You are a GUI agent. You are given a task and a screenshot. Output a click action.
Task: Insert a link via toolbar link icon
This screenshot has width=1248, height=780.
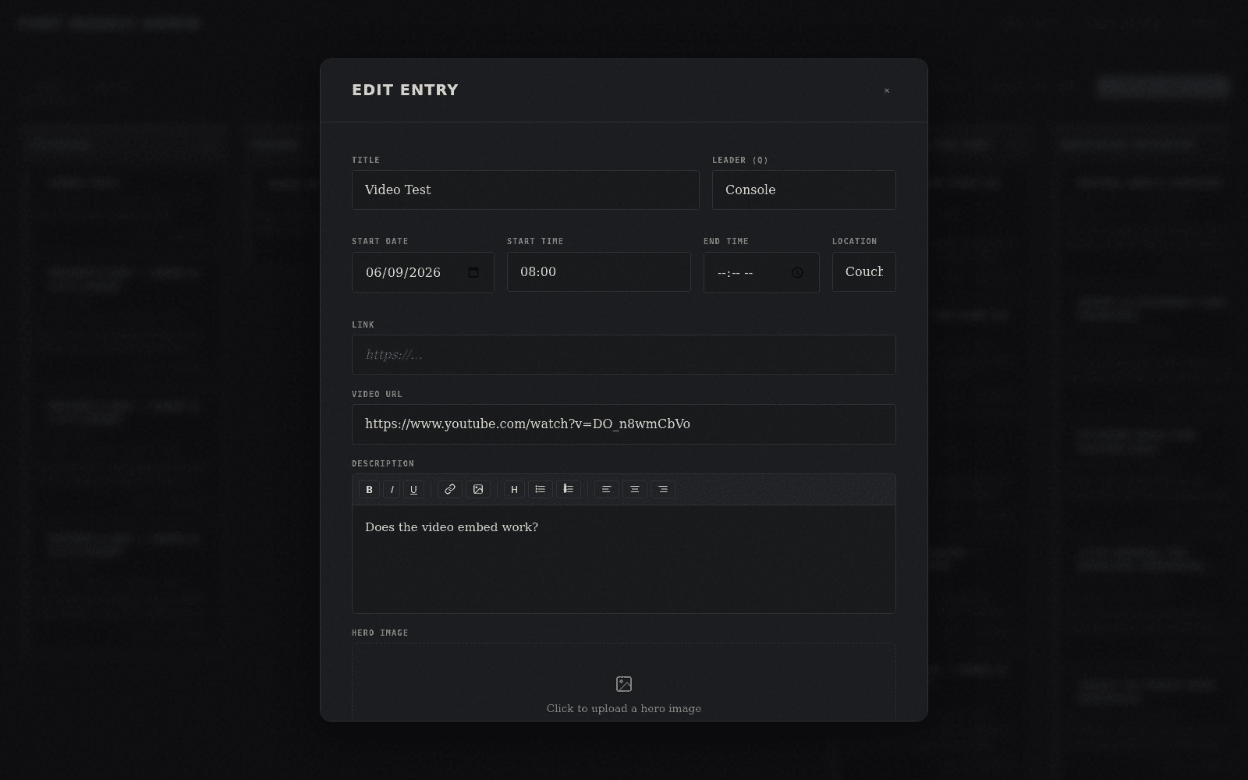coord(449,489)
